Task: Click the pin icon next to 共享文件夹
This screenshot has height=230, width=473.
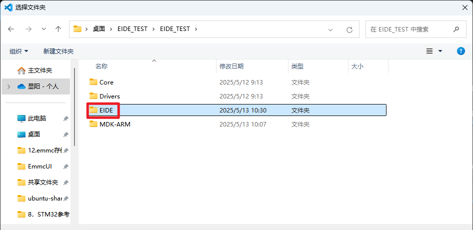Action: tap(66, 182)
